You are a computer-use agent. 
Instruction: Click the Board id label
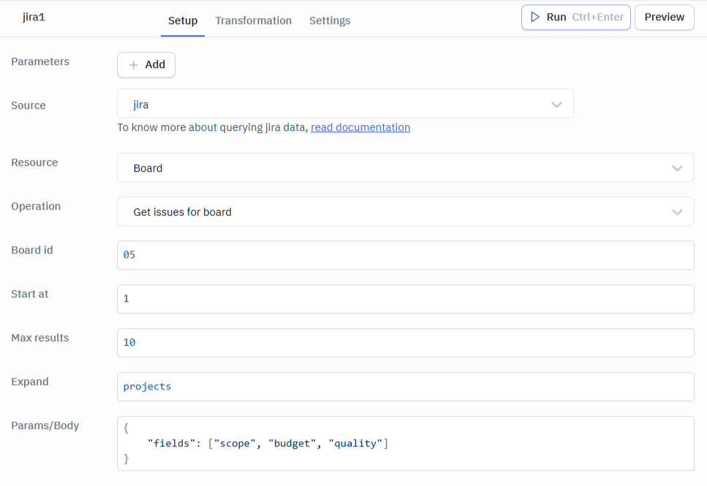(32, 250)
